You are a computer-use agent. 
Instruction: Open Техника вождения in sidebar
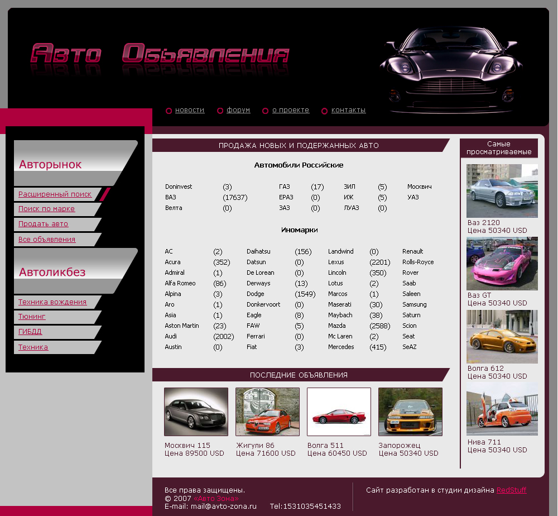52,302
